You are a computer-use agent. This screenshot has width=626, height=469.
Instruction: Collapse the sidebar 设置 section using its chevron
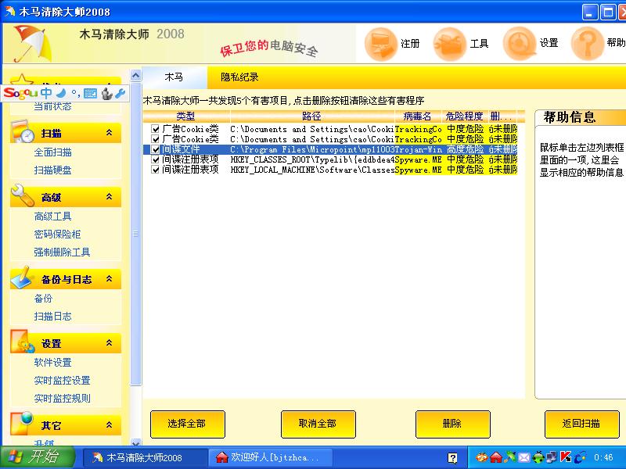click(x=109, y=343)
